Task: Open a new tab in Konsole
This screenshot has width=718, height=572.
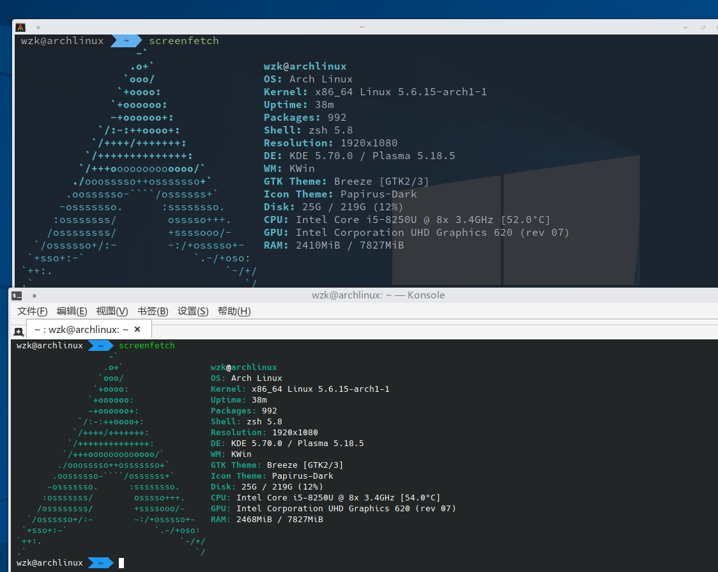Action: 19,331
